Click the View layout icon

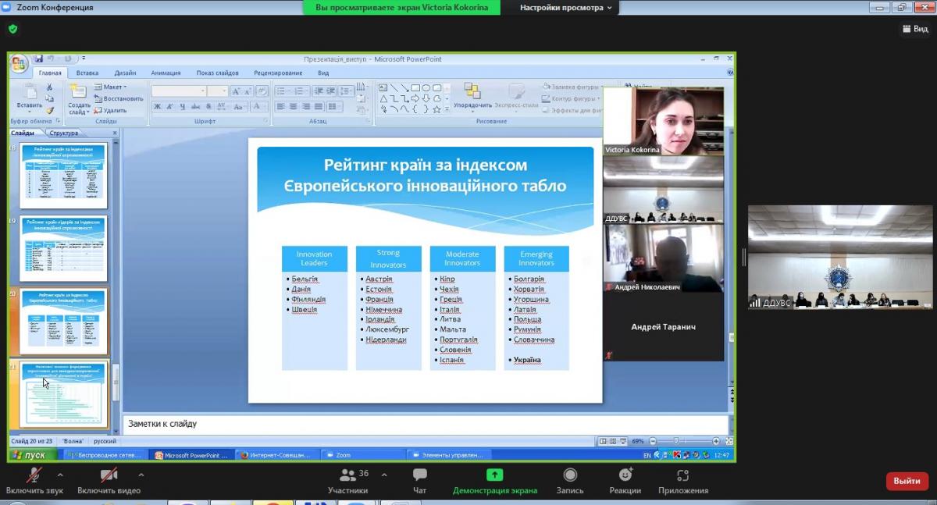point(915,29)
